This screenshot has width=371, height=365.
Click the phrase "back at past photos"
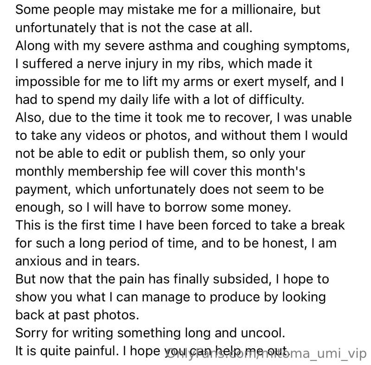pyautogui.click(x=77, y=314)
